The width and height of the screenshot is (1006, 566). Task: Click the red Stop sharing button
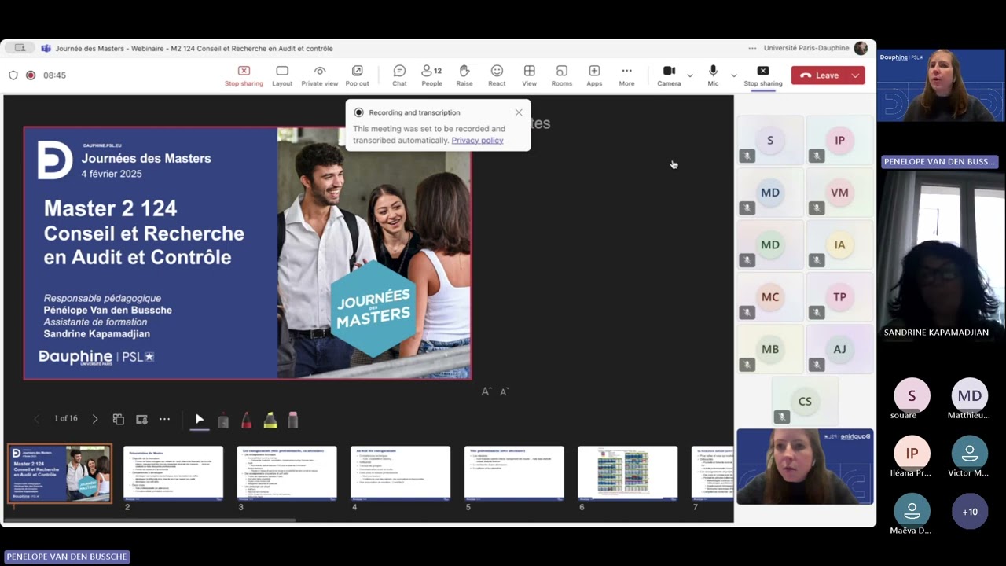[244, 75]
